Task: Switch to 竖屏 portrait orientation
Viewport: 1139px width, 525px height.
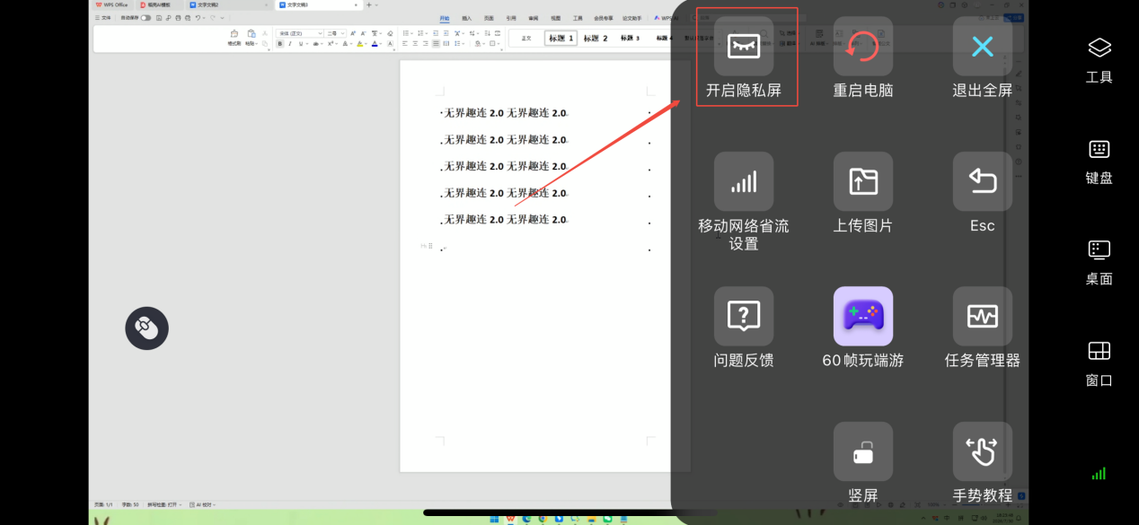Action: pos(863,451)
